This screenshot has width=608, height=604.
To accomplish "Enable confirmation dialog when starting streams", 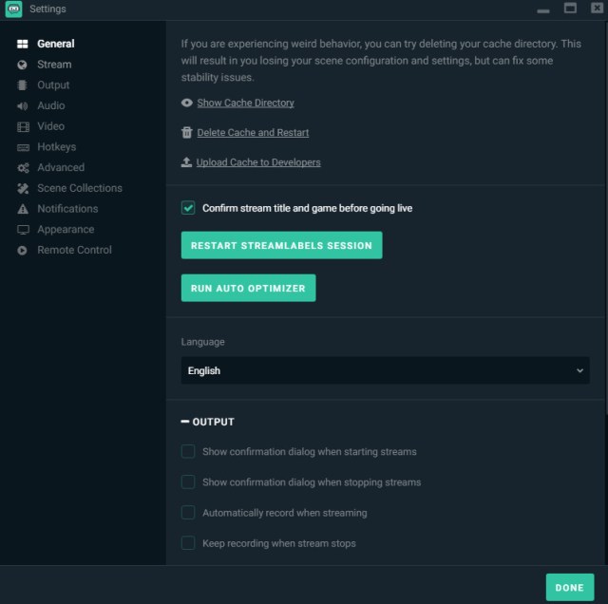I will [x=188, y=451].
